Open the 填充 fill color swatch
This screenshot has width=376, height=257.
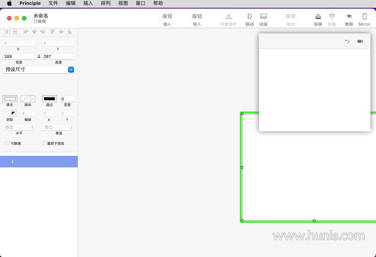click(x=10, y=99)
